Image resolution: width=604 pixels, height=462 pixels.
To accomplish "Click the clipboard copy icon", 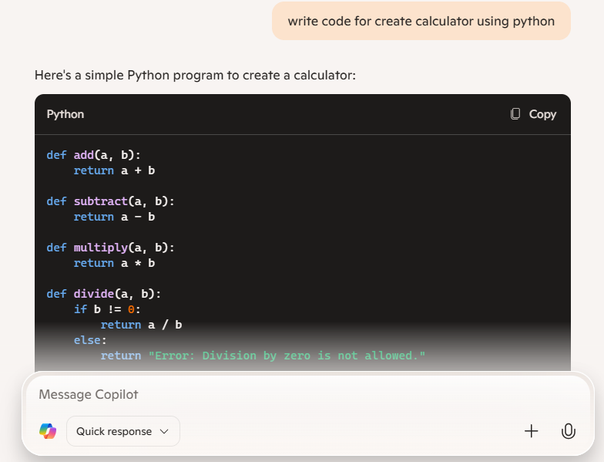I will [x=515, y=114].
